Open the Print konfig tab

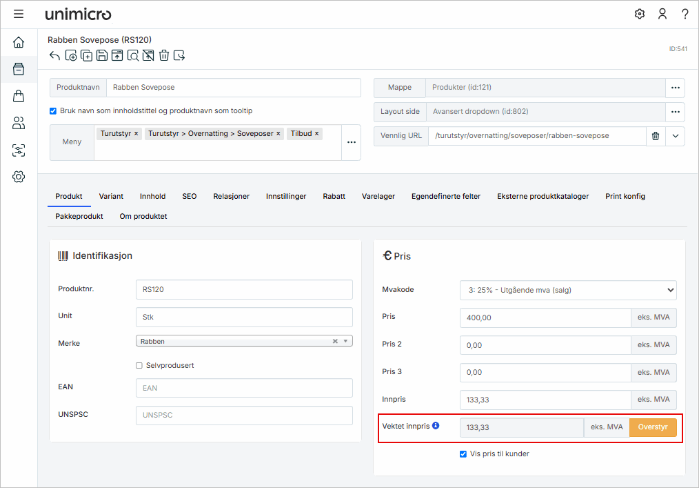coord(625,197)
